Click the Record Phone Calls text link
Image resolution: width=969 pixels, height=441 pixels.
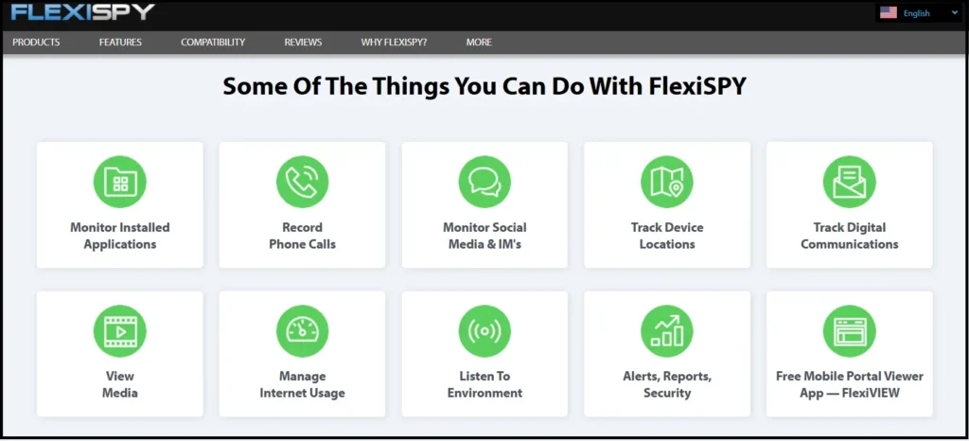tap(302, 236)
